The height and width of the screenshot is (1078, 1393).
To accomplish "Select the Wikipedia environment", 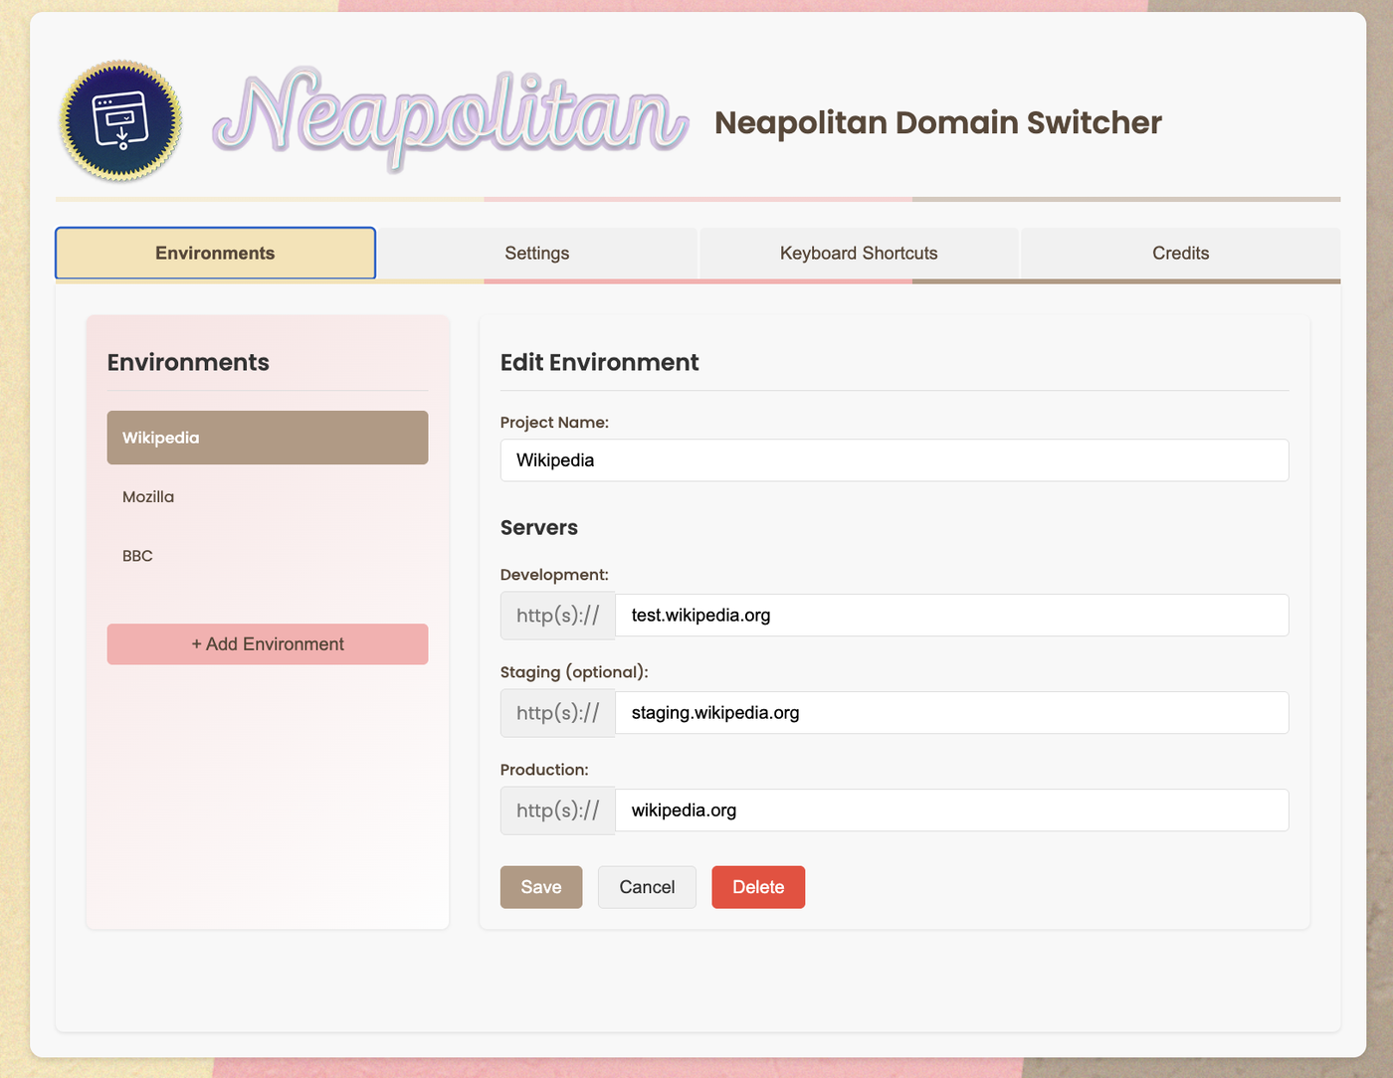I will [268, 438].
